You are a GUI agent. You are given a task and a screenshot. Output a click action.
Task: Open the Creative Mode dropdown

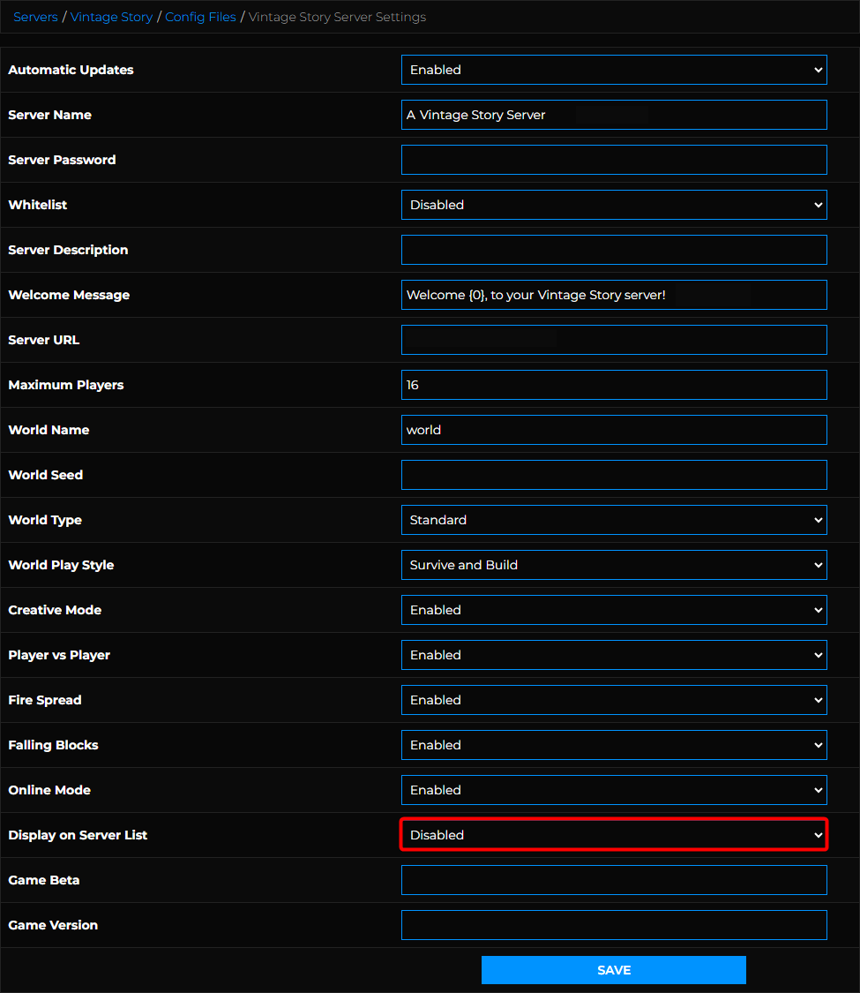point(613,610)
